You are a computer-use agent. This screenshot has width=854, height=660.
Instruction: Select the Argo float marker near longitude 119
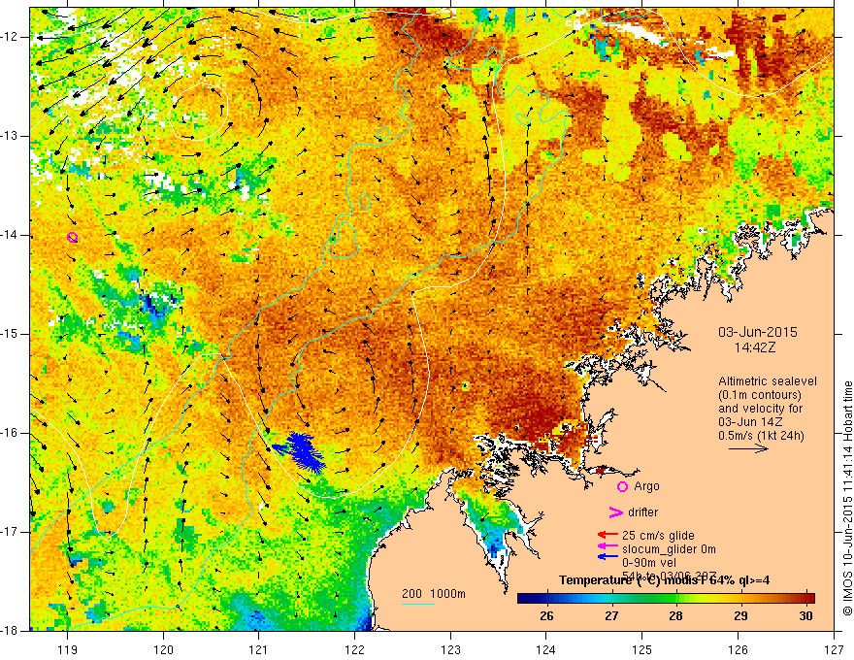73,237
